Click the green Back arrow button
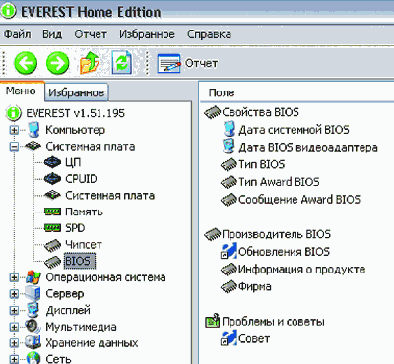The height and width of the screenshot is (364, 394). 26,63
